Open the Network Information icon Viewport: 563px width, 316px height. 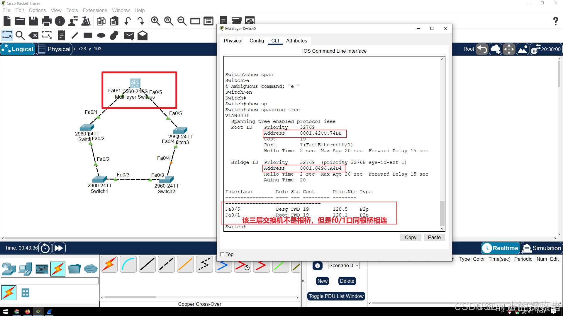point(60,21)
